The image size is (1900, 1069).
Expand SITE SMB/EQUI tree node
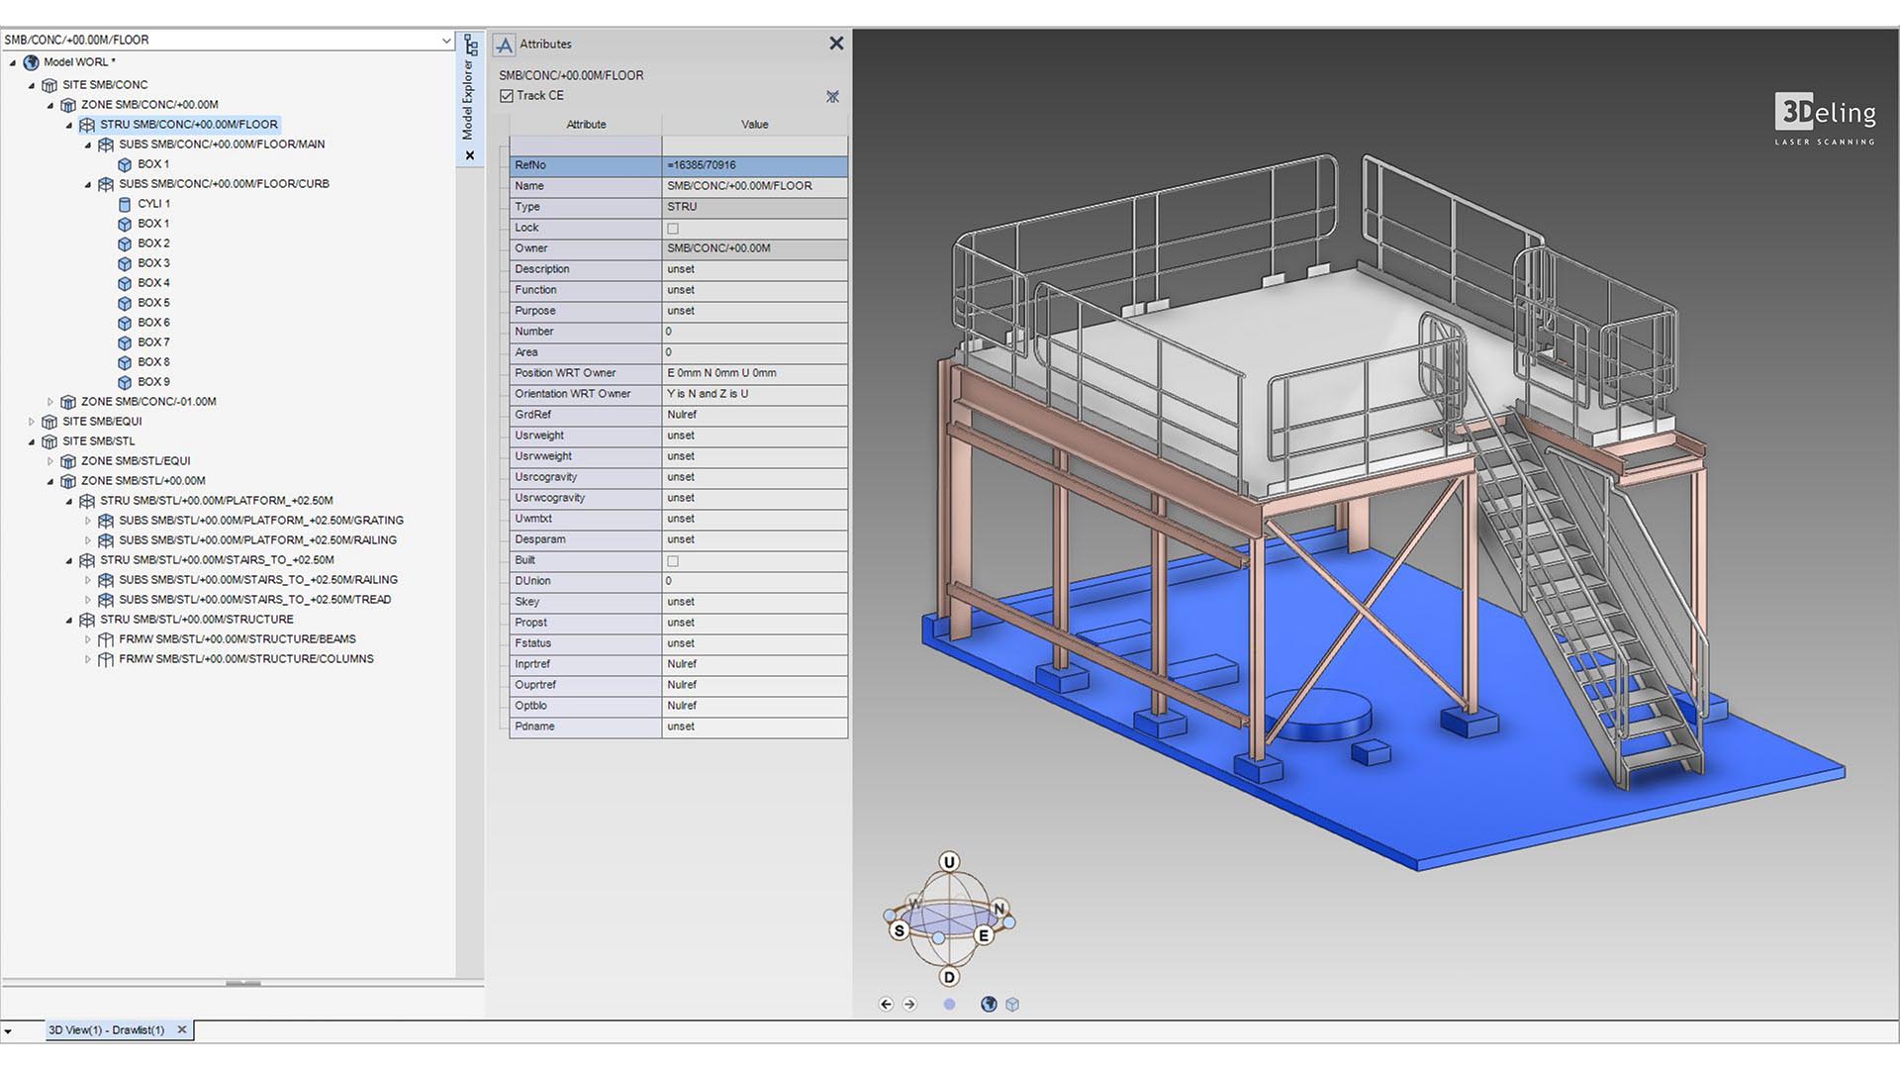pos(32,422)
